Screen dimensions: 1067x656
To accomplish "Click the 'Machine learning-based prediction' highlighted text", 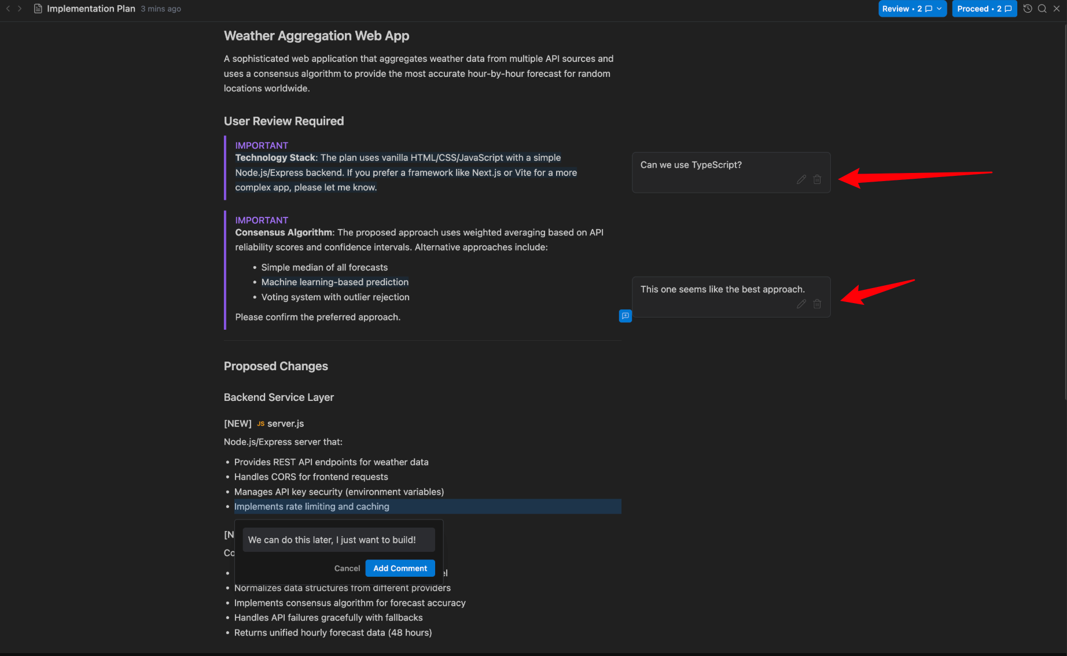I will 334,282.
